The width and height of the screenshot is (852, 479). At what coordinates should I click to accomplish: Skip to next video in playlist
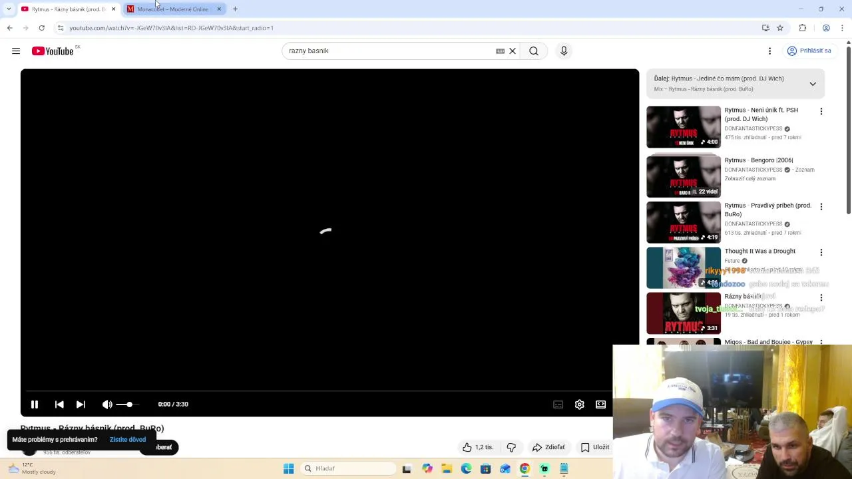point(81,404)
